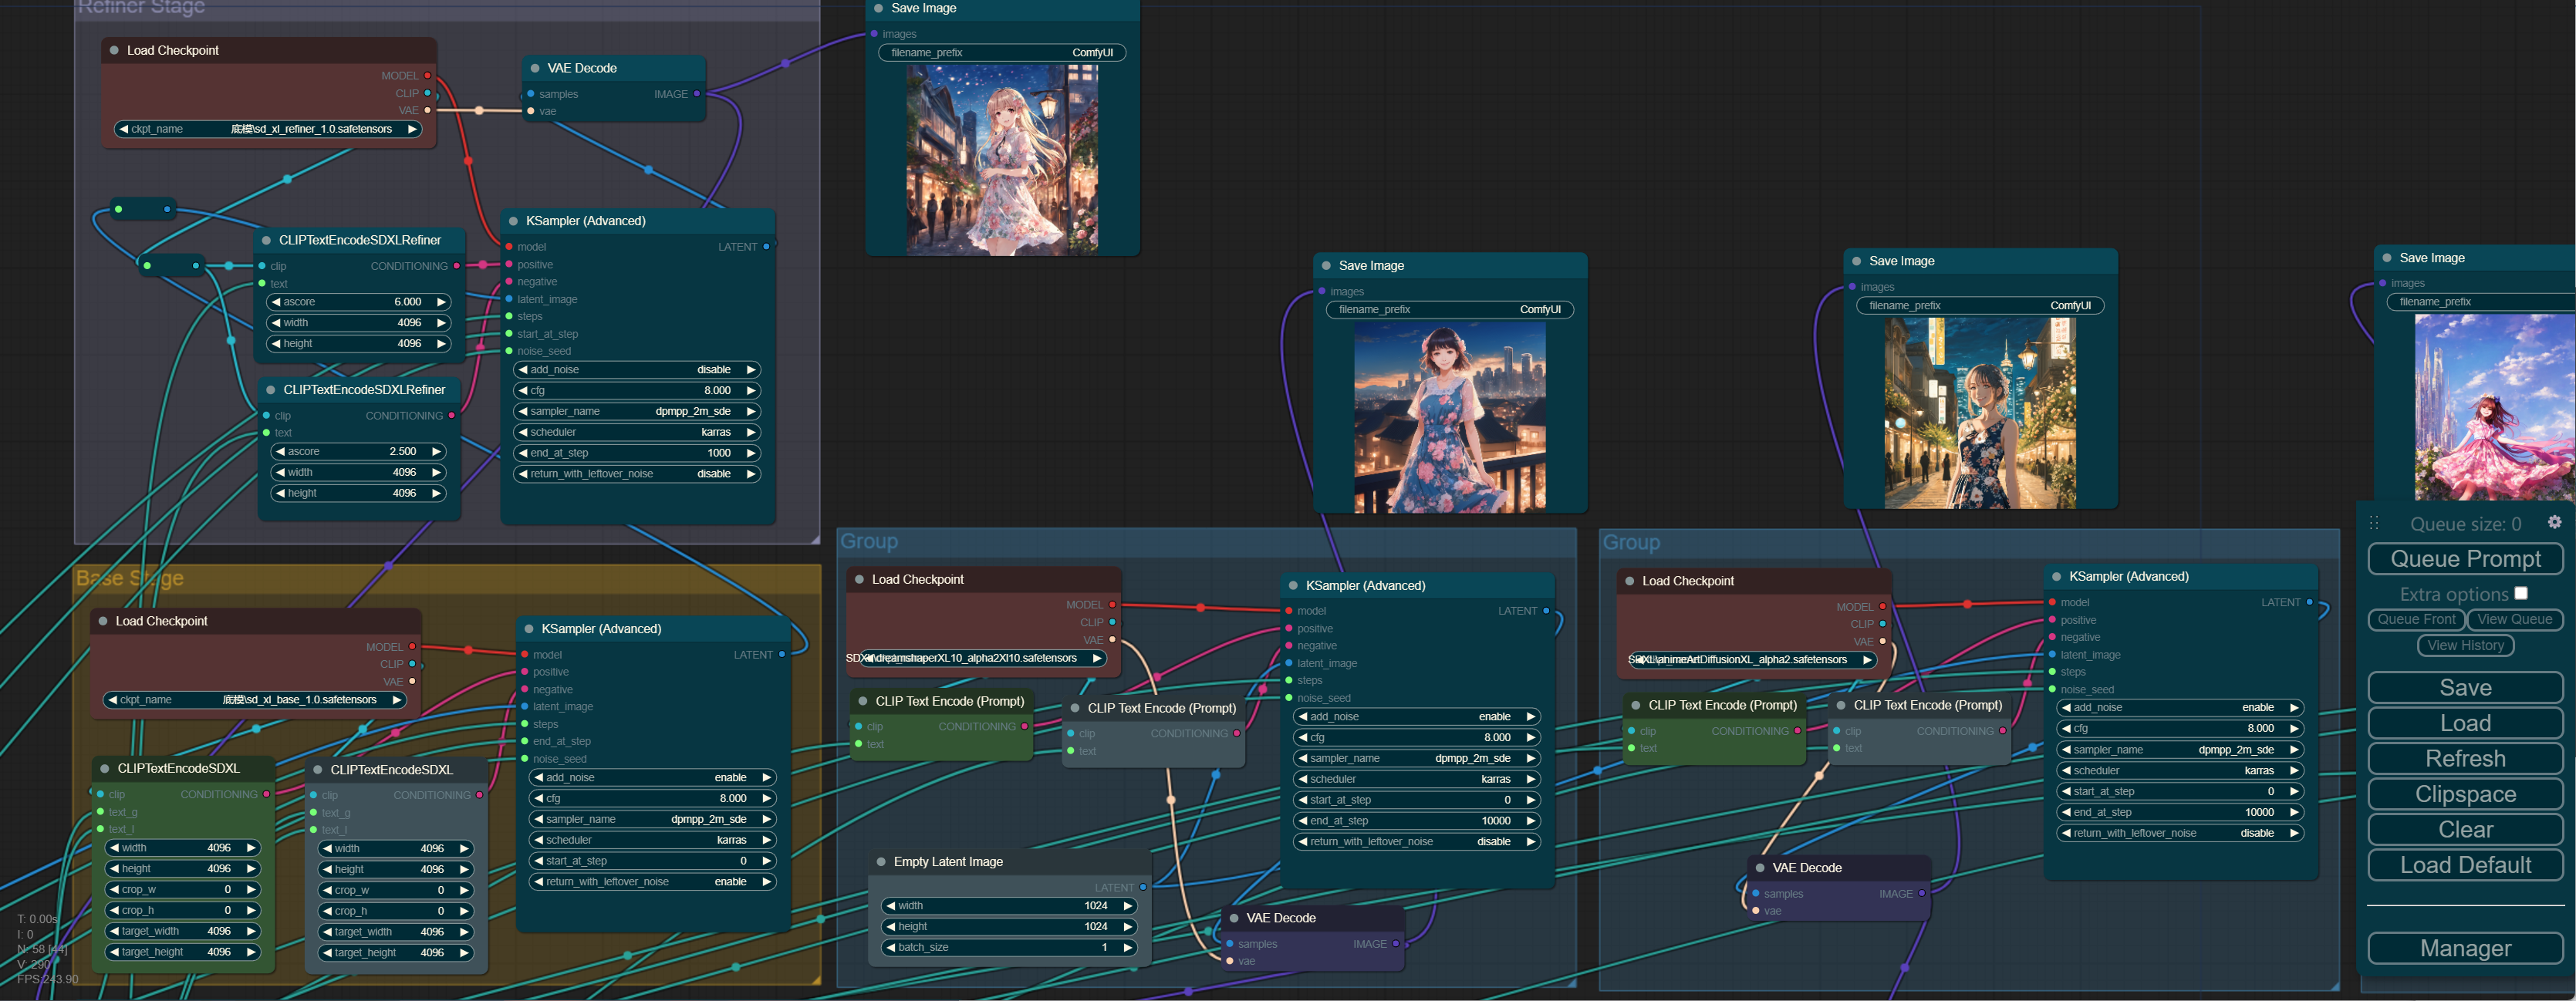
Task: Collapse the Empty Latent Image node dot
Action: click(881, 862)
